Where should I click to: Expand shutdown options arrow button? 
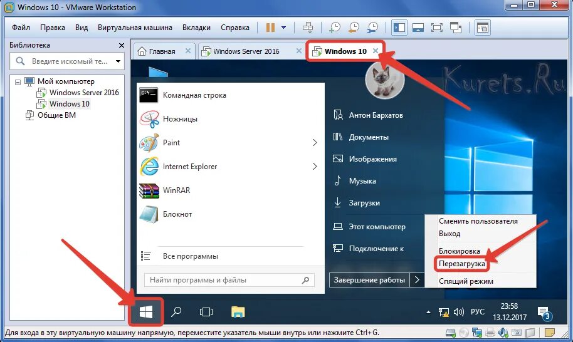(x=417, y=280)
